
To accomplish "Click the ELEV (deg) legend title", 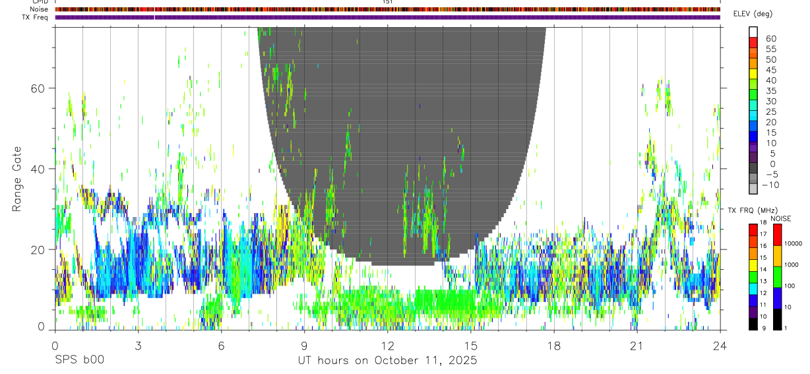I will click(x=753, y=14).
